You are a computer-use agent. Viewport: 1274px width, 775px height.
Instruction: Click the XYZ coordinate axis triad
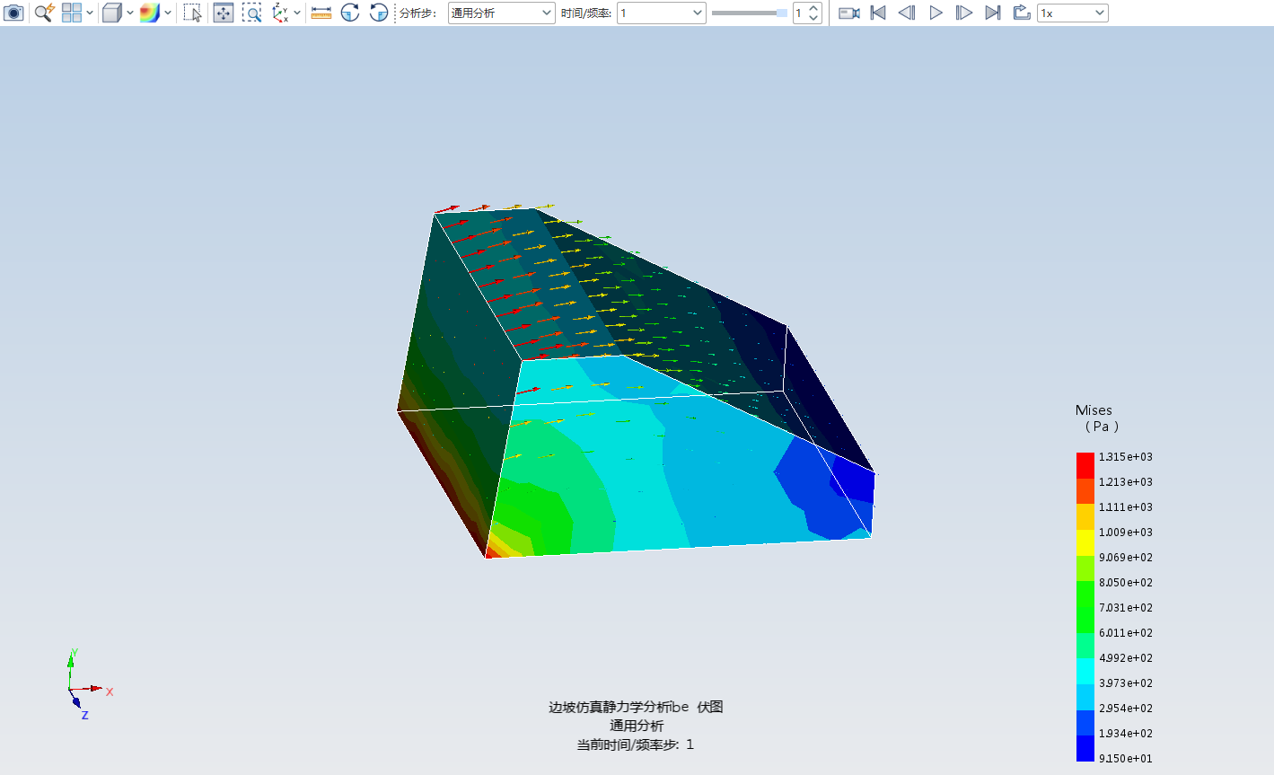pyautogui.click(x=88, y=684)
